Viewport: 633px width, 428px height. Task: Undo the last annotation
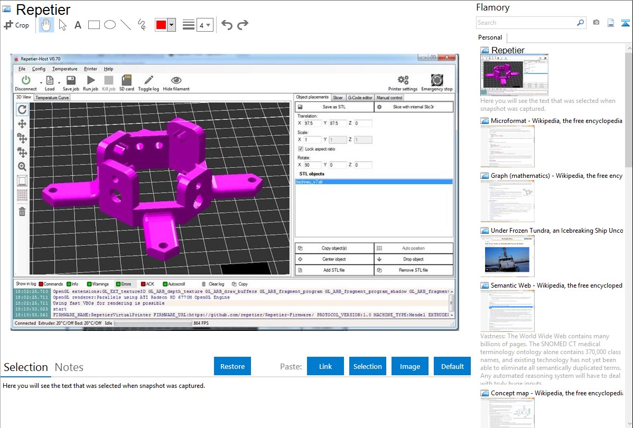pyautogui.click(x=227, y=25)
